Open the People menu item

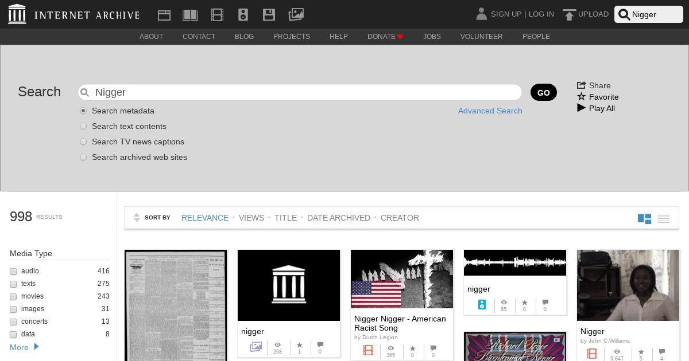(x=536, y=37)
